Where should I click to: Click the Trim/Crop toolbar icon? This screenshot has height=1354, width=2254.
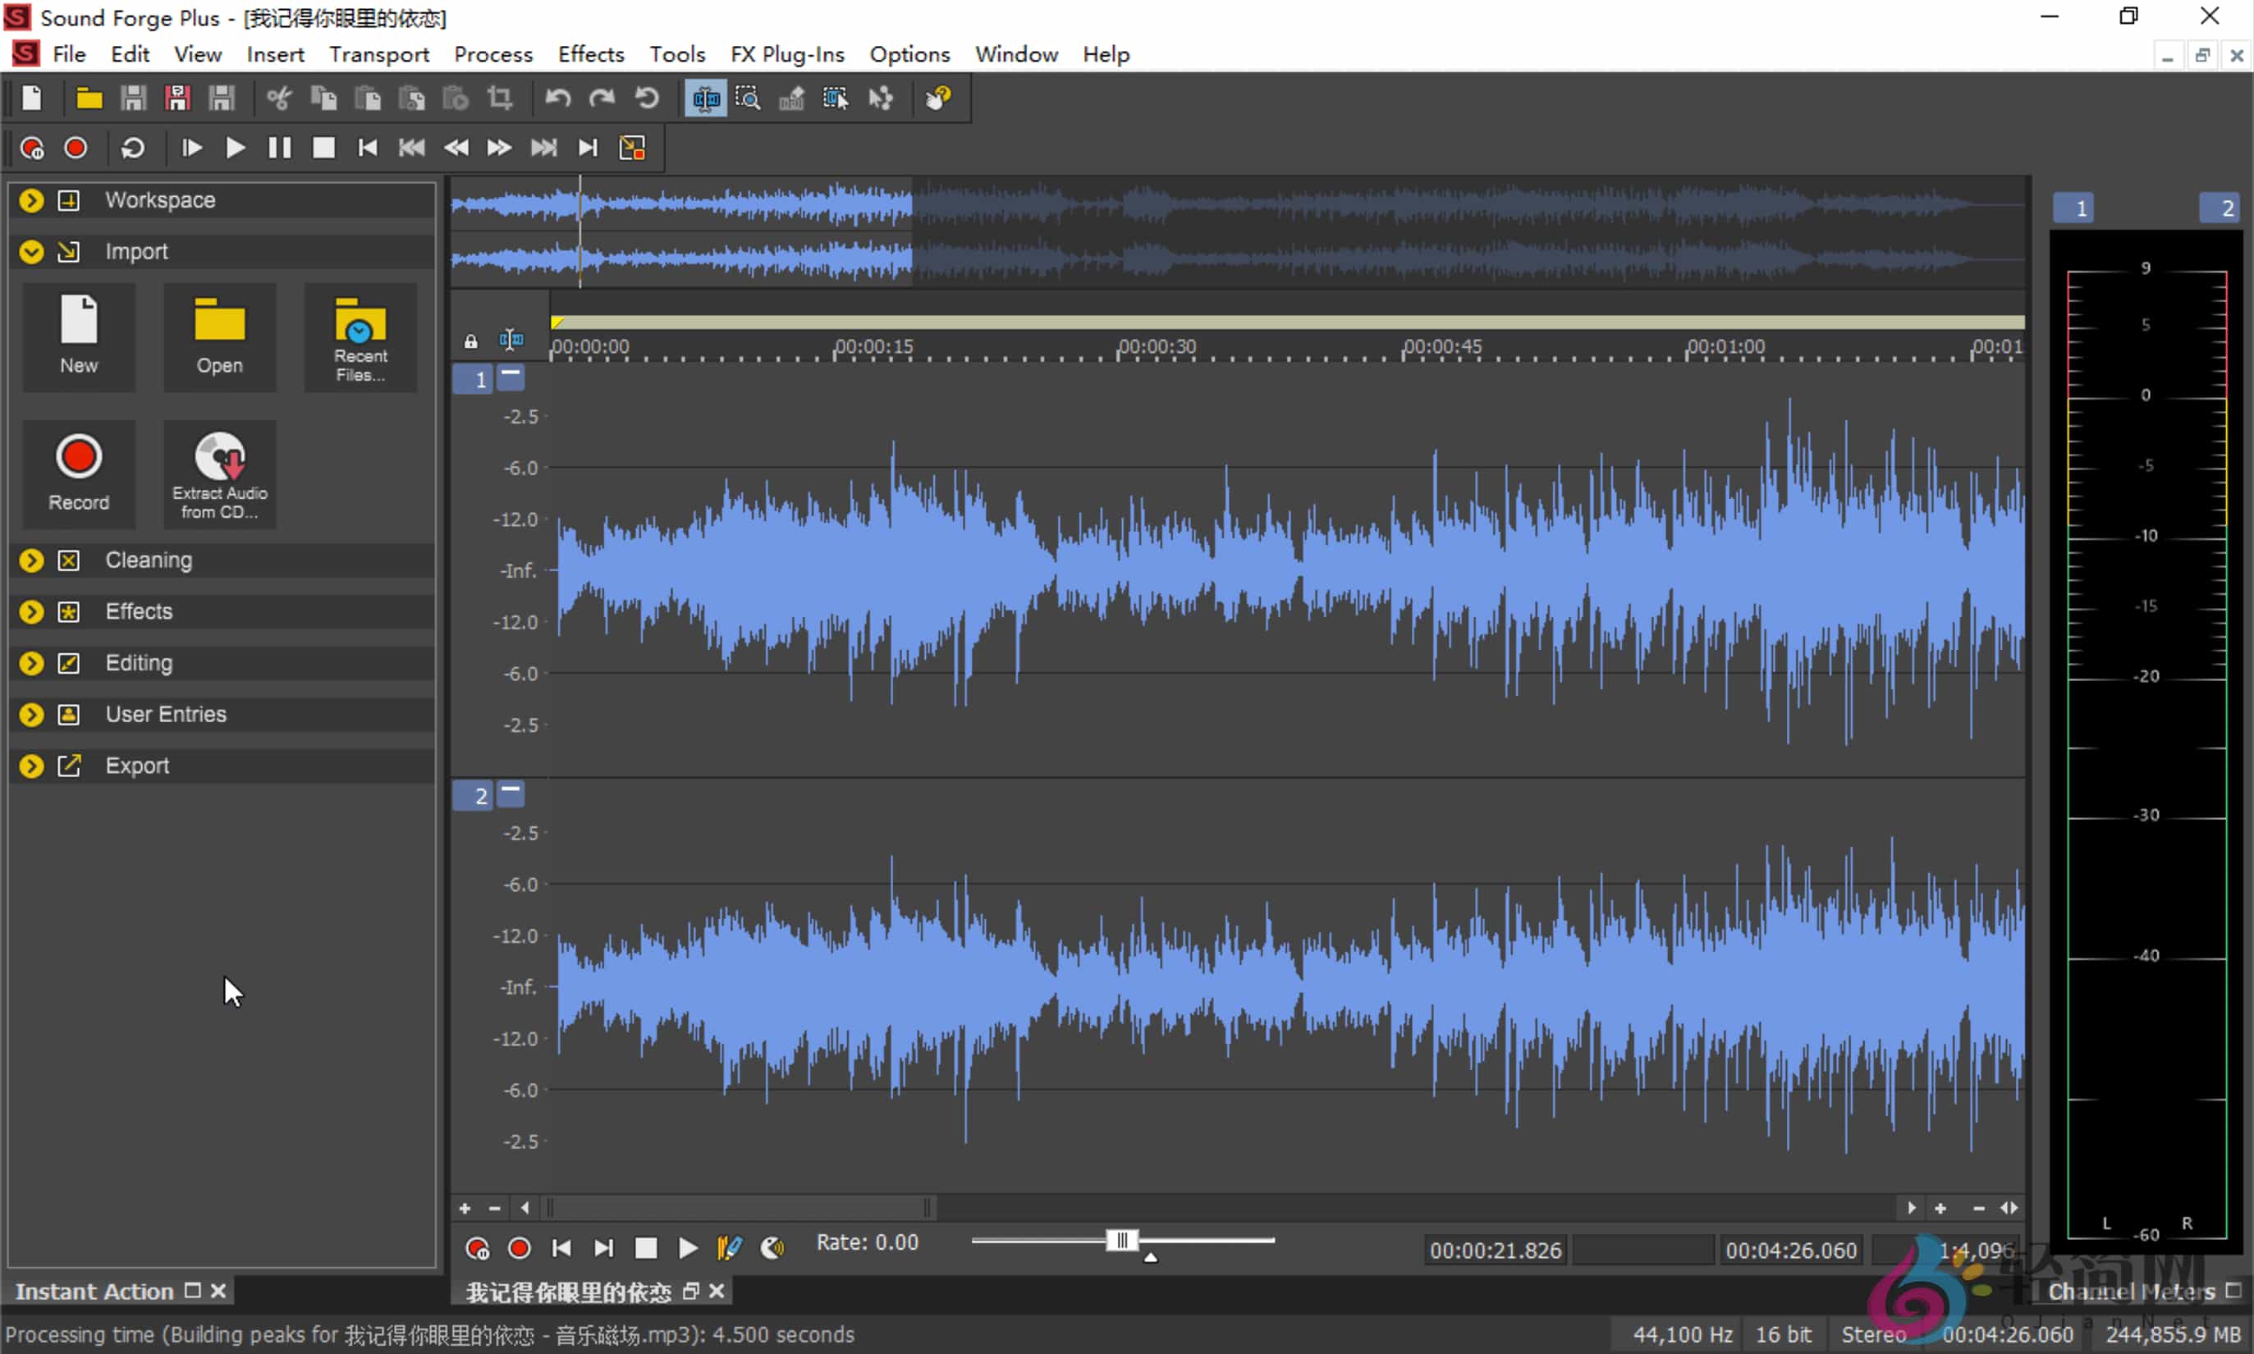pyautogui.click(x=500, y=98)
